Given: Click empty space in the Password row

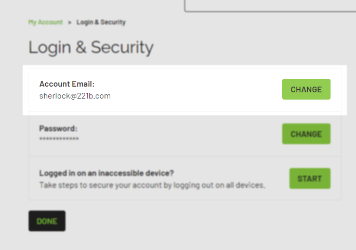Looking at the screenshot, I should [x=182, y=134].
